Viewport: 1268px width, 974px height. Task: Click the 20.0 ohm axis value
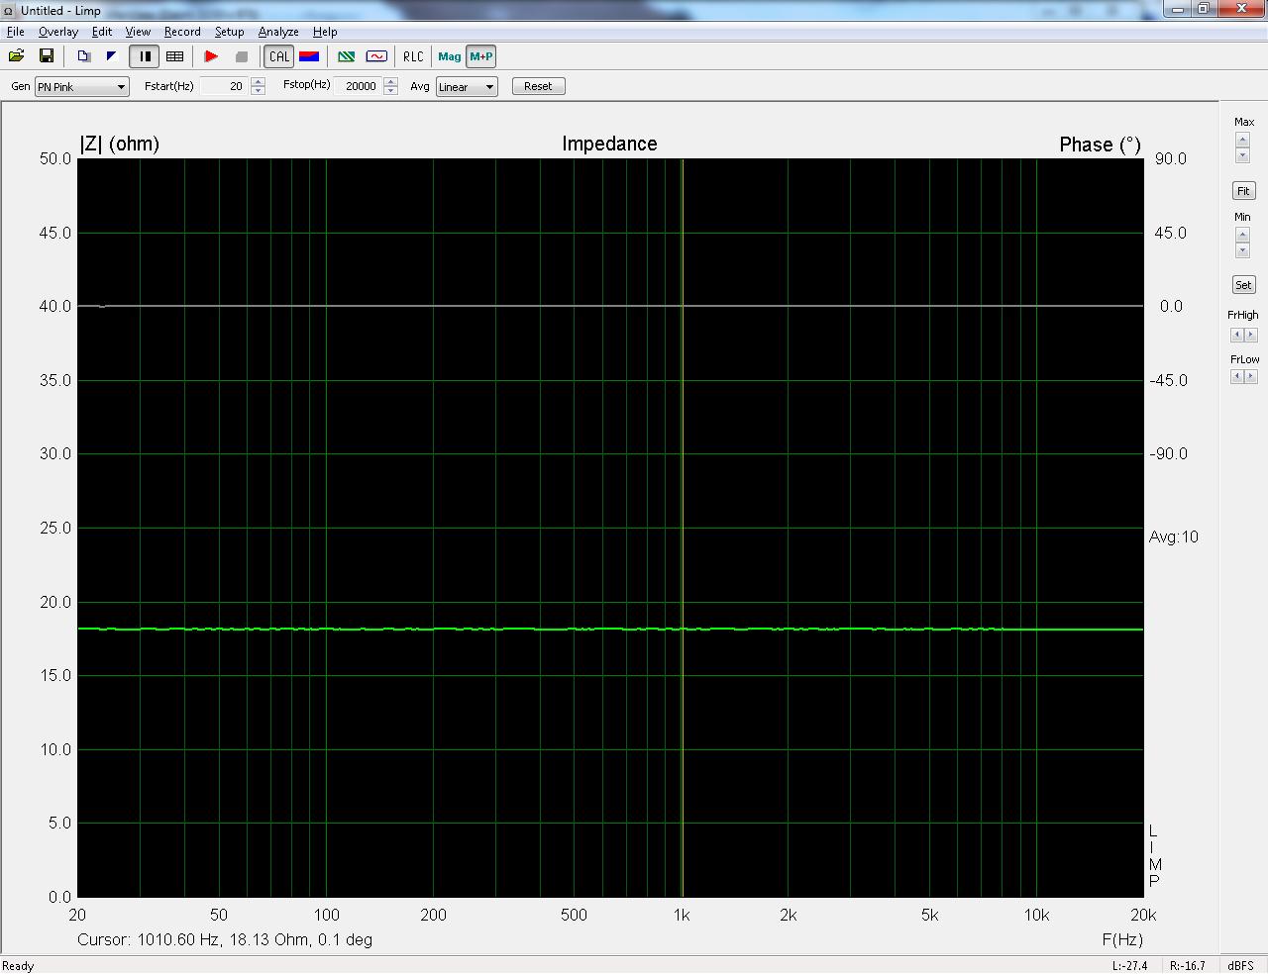[x=55, y=602]
